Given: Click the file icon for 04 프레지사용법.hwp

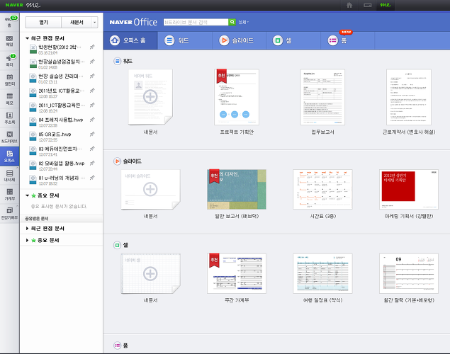Looking at the screenshot, I should [x=33, y=122].
